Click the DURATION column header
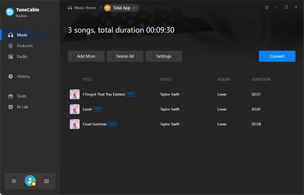The width and height of the screenshot is (304, 195). [261, 79]
